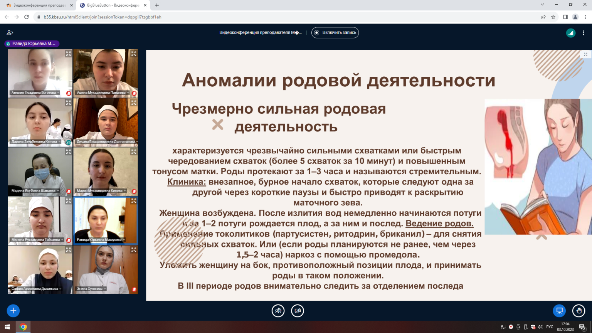Start recording via Включить запись button
This screenshot has height=333, width=592.
coord(335,33)
